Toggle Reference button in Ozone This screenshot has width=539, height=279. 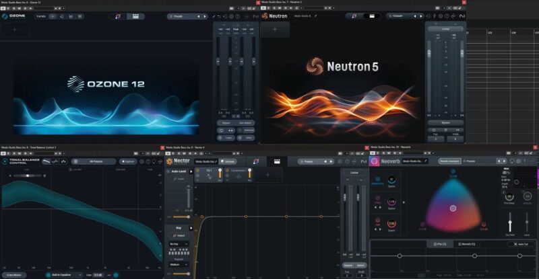(x=246, y=130)
